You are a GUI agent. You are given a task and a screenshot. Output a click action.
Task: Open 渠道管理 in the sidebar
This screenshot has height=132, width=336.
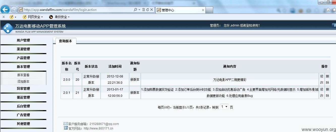tap(23, 49)
